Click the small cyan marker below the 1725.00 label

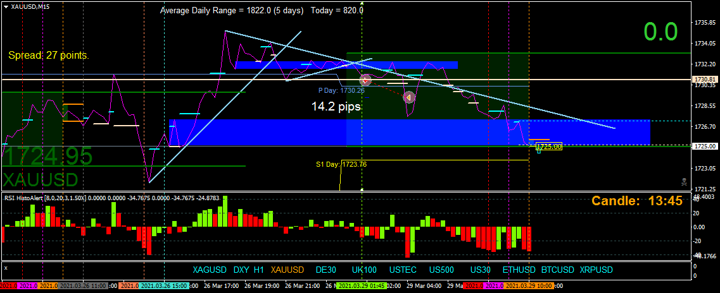click(539, 151)
